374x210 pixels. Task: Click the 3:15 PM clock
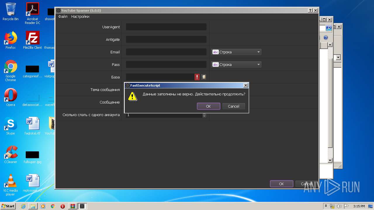[359, 206]
